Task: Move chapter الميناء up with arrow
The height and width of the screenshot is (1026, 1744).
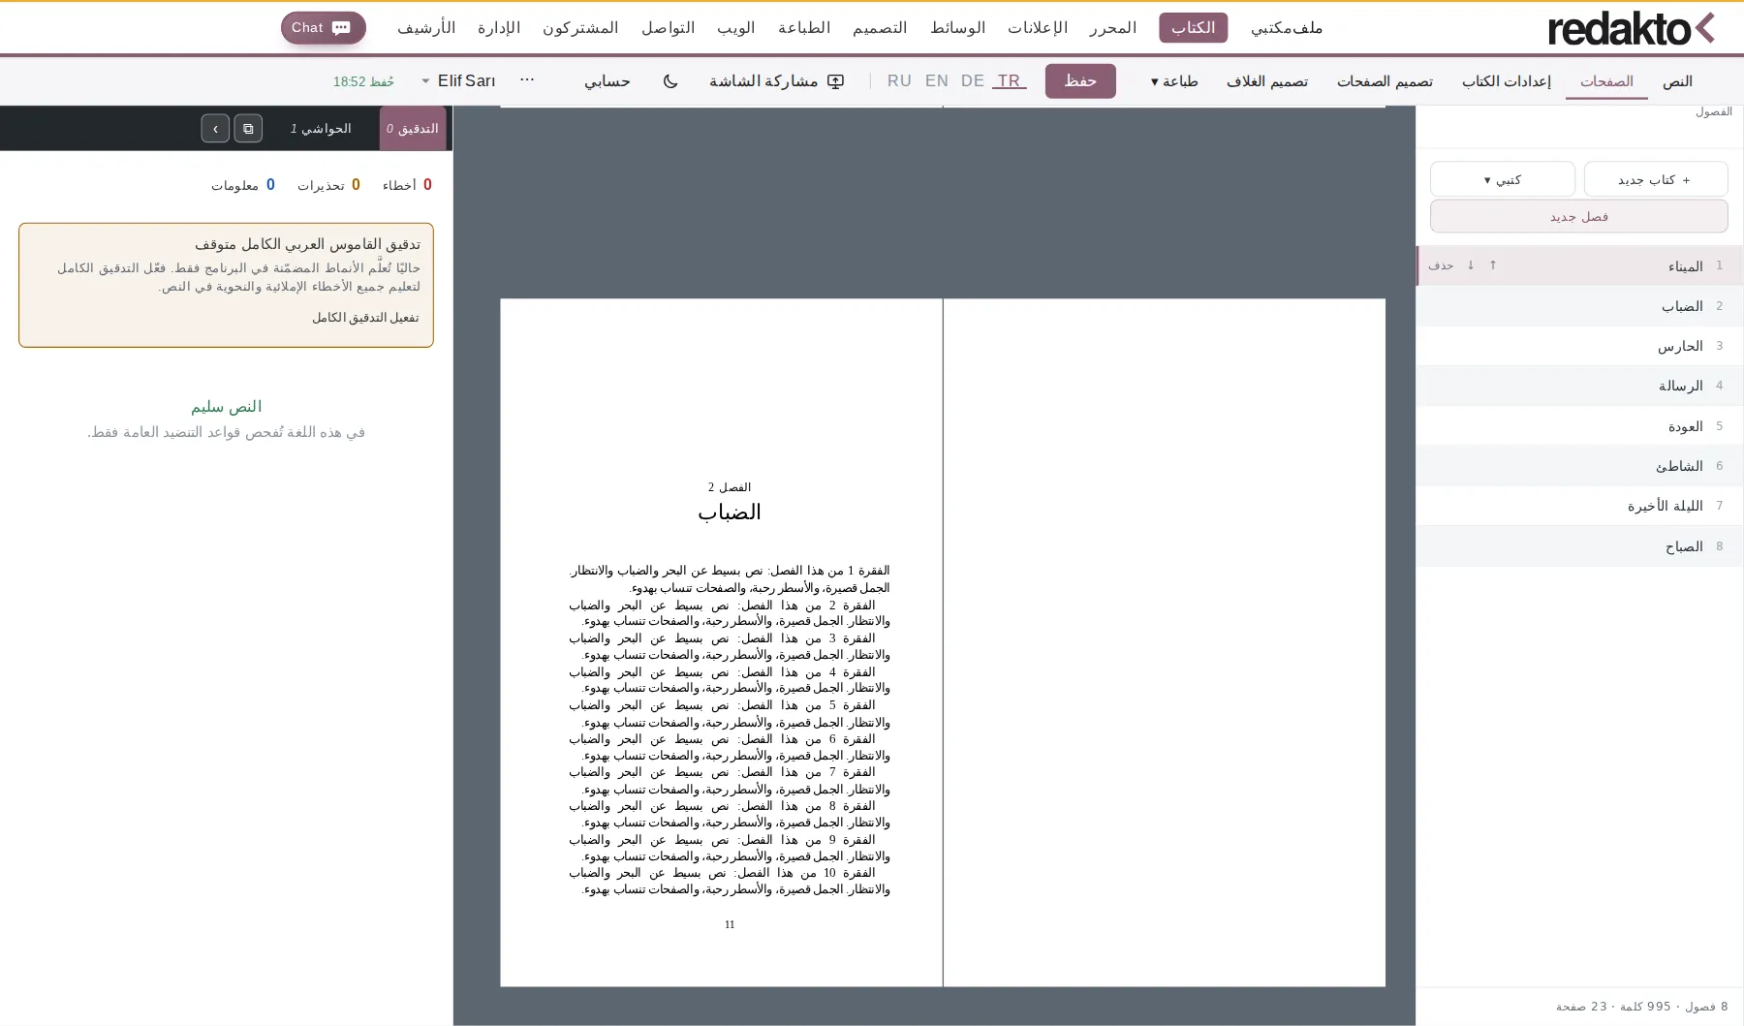Action: pos(1493,264)
